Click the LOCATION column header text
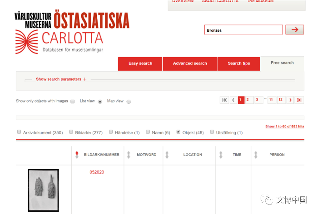 pos(193,155)
